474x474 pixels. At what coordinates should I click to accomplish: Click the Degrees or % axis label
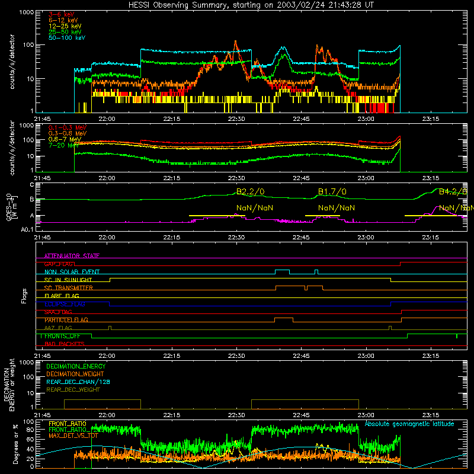[15, 444]
